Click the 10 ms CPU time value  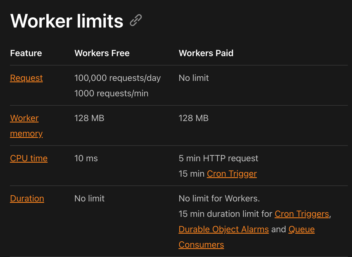point(86,158)
